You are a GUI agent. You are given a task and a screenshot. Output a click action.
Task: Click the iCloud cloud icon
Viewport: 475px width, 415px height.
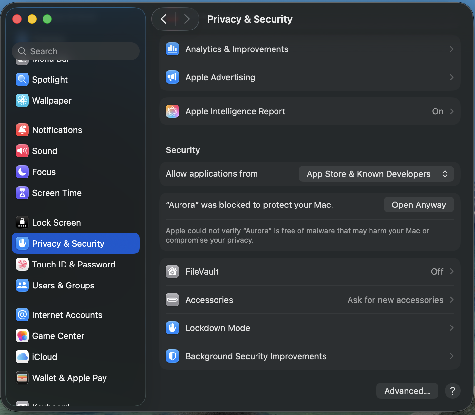coord(22,357)
